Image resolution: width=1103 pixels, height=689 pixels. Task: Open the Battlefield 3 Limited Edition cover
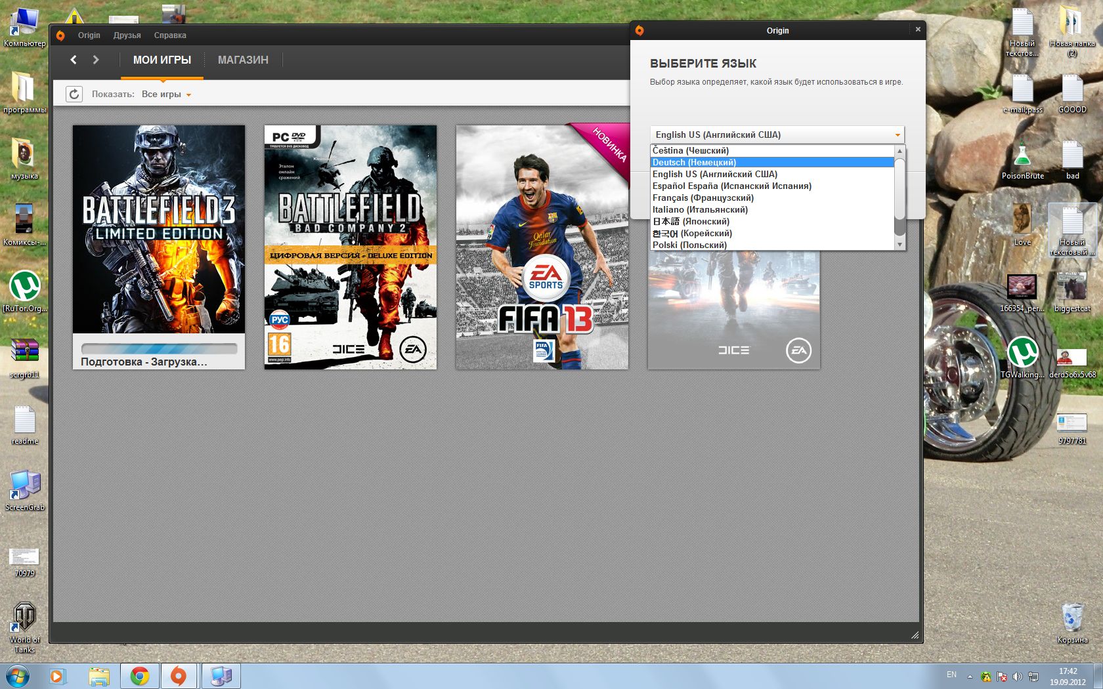click(159, 229)
